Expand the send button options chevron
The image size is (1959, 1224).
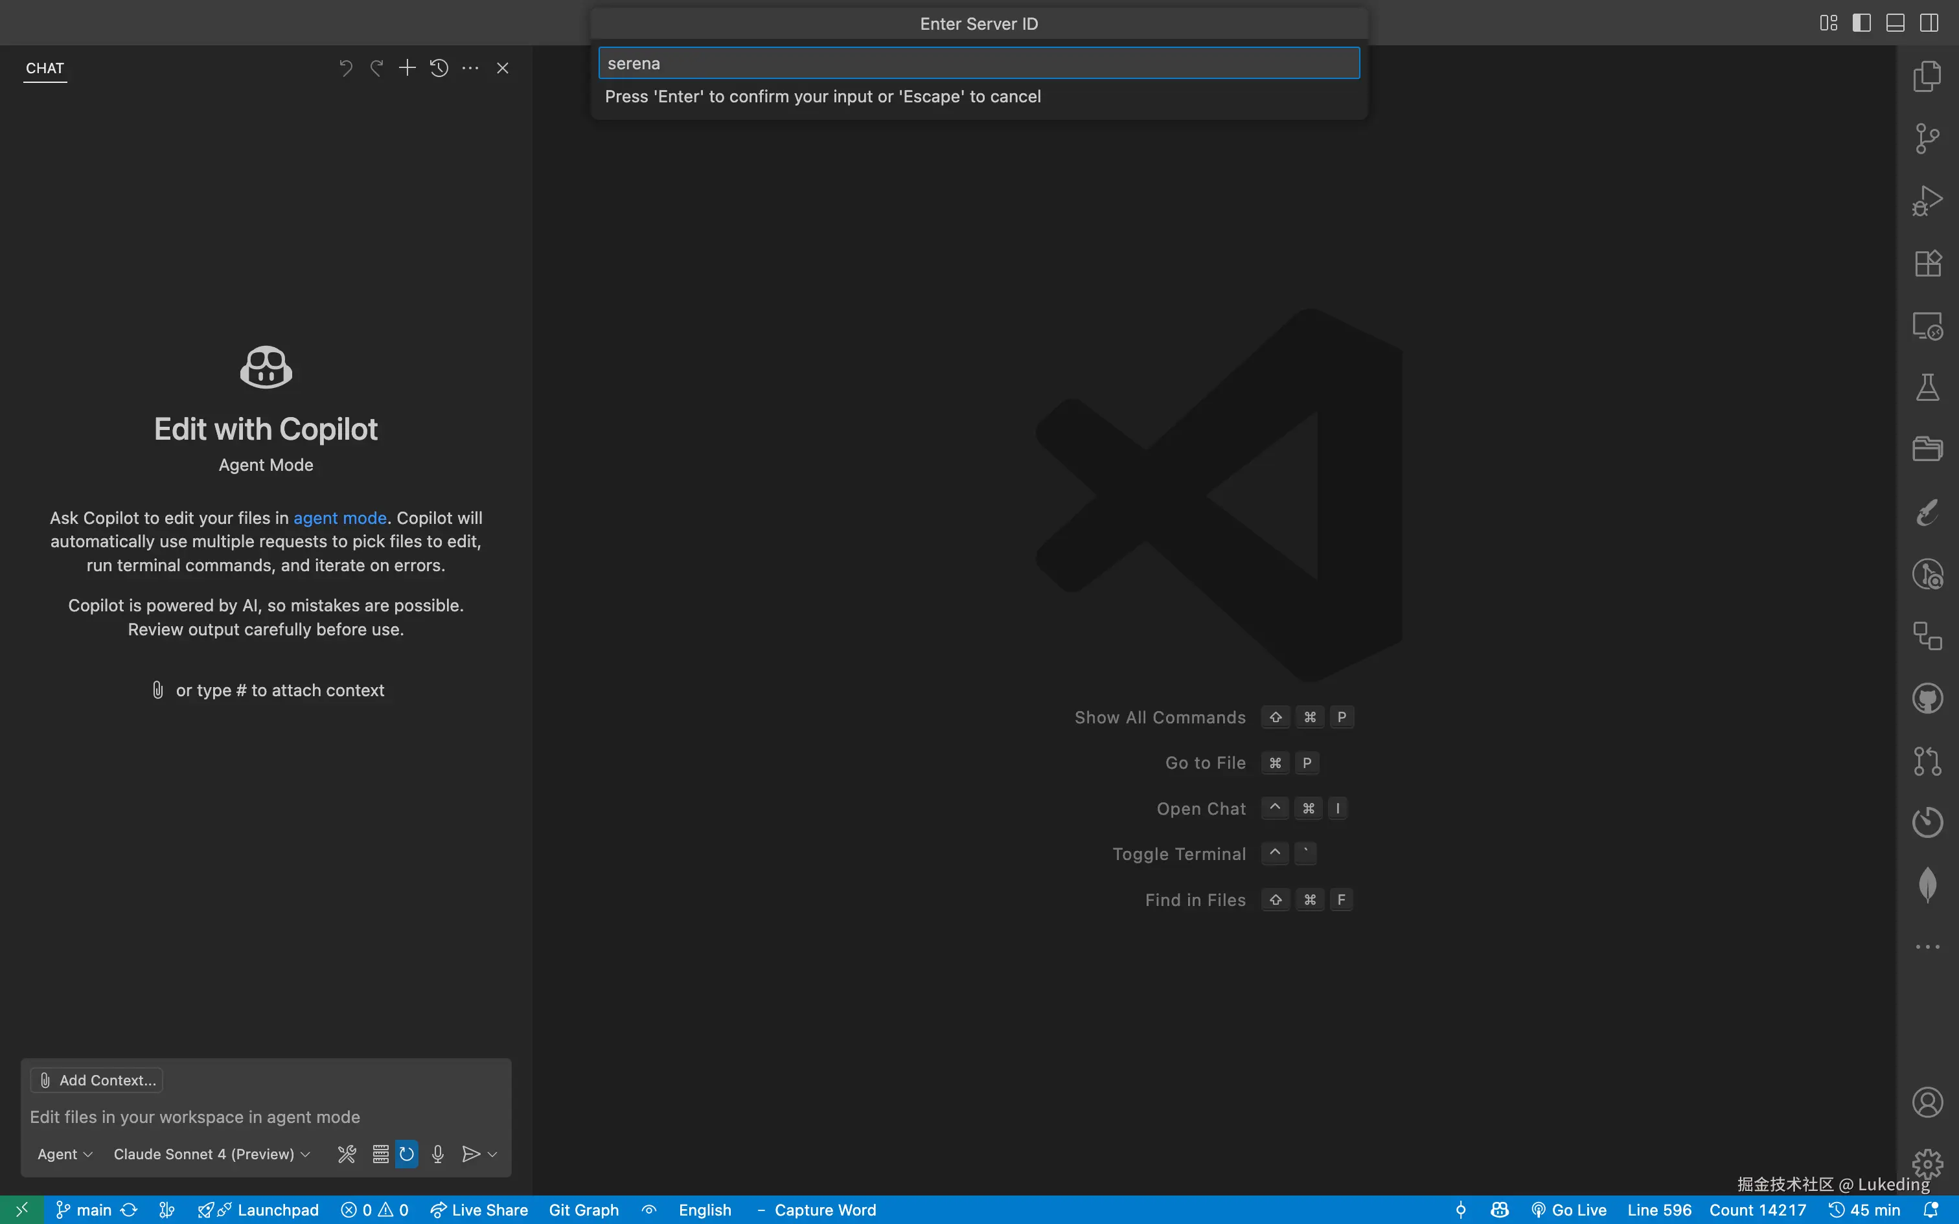492,1153
